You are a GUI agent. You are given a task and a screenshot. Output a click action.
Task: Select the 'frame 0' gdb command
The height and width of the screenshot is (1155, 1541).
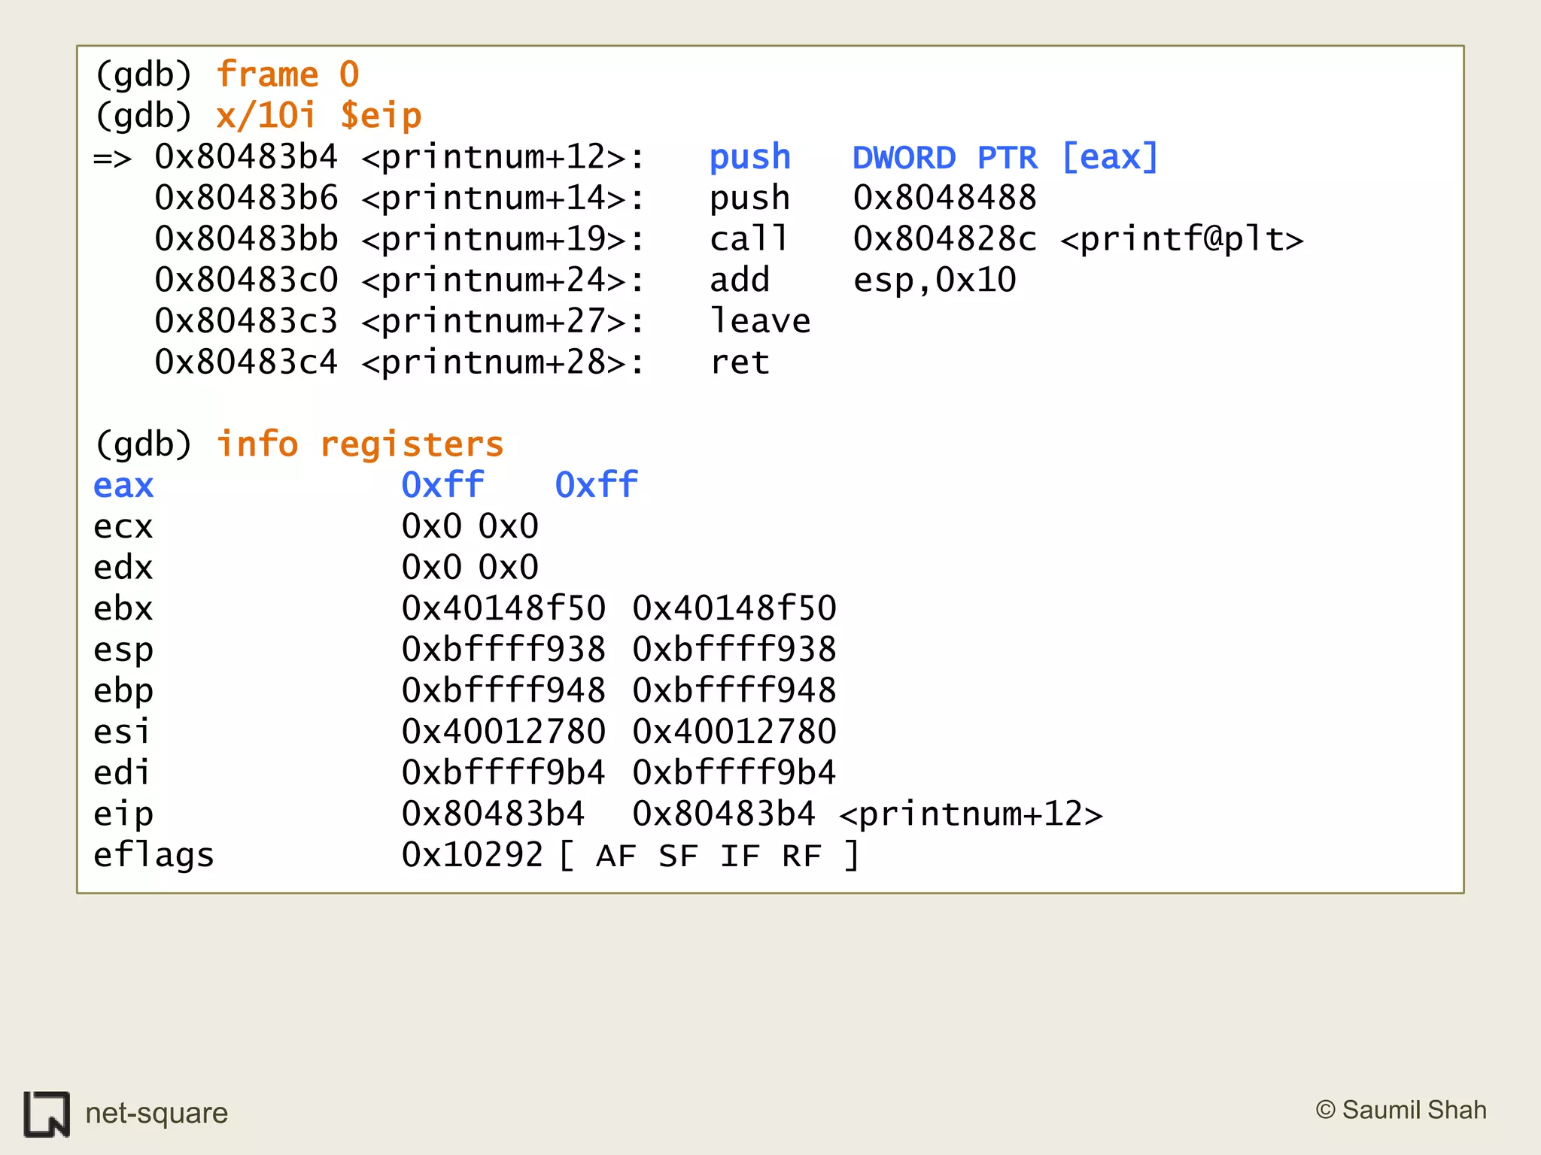pyautogui.click(x=288, y=74)
